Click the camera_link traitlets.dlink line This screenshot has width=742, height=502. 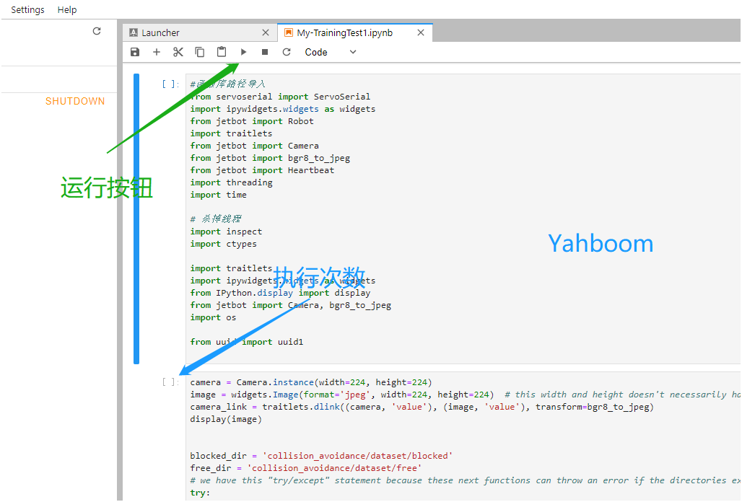point(422,407)
